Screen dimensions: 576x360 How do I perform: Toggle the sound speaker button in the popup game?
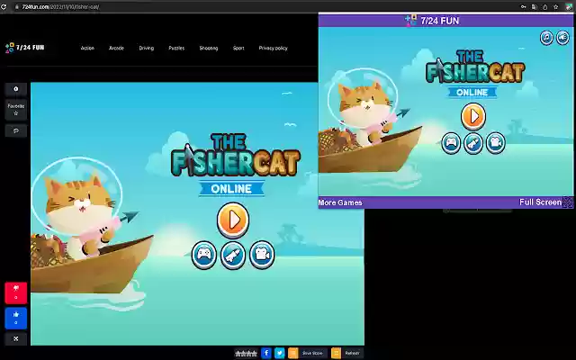click(562, 38)
